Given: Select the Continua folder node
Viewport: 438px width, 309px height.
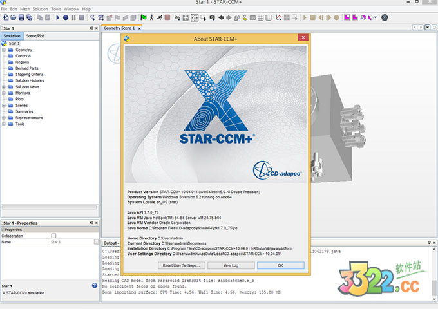Looking at the screenshot, I should [23, 55].
